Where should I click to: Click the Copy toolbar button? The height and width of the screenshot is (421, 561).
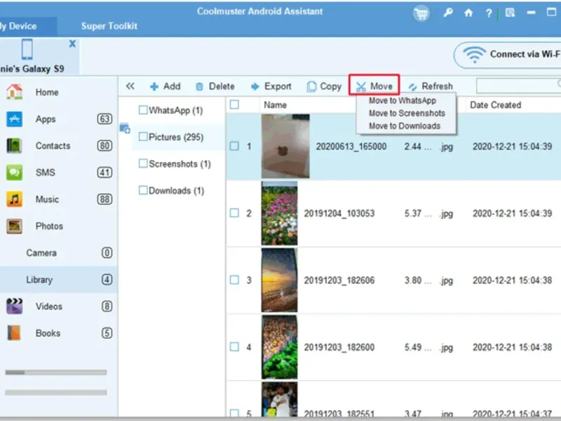coord(324,86)
